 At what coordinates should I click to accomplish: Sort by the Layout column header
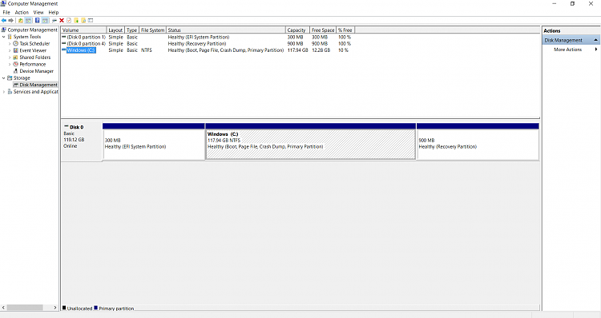115,30
